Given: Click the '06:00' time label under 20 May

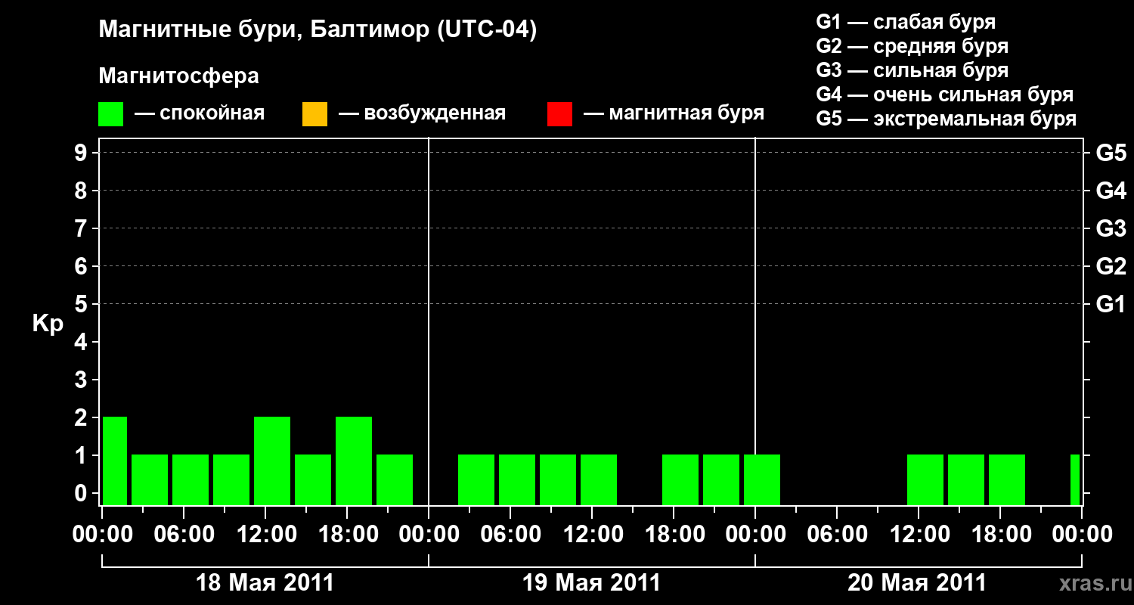Looking at the screenshot, I should 837,535.
